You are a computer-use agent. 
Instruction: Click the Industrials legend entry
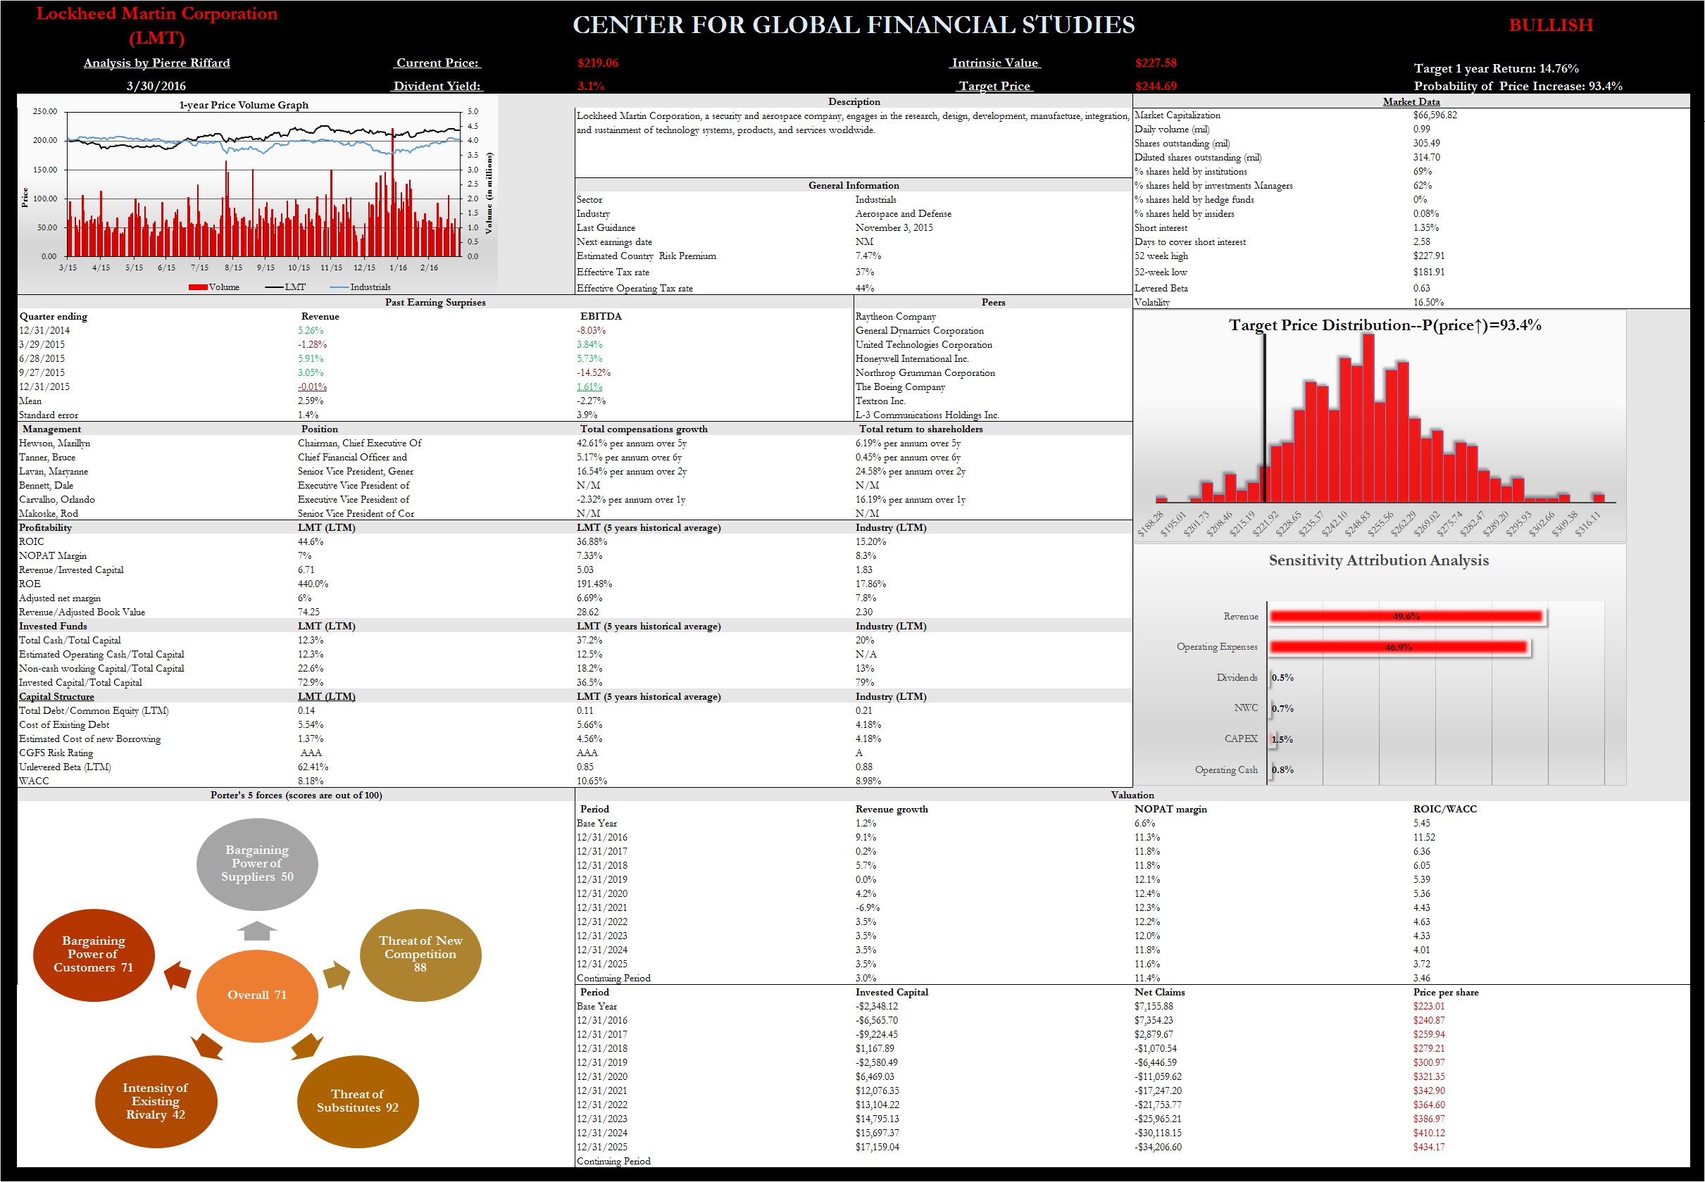pyautogui.click(x=360, y=287)
